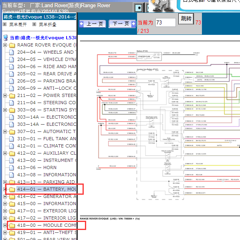The width and height of the screenshot is (240, 240).
Task: Click the folder icon of RANGE ROVER EVOQUE
Action: pyautogui.click(x=12, y=45)
